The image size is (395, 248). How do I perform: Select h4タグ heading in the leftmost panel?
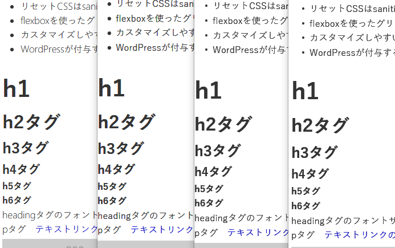(x=21, y=169)
